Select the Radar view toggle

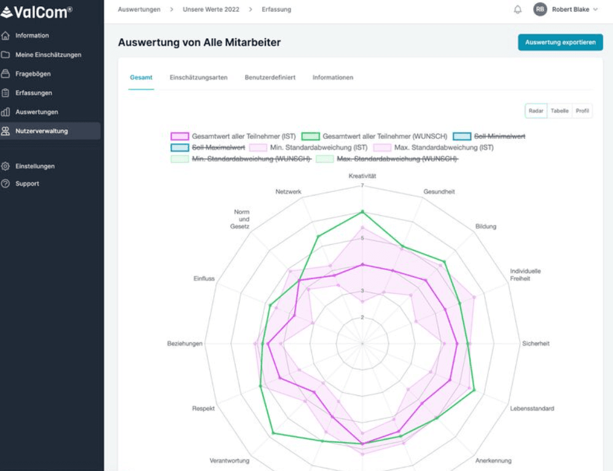click(536, 111)
